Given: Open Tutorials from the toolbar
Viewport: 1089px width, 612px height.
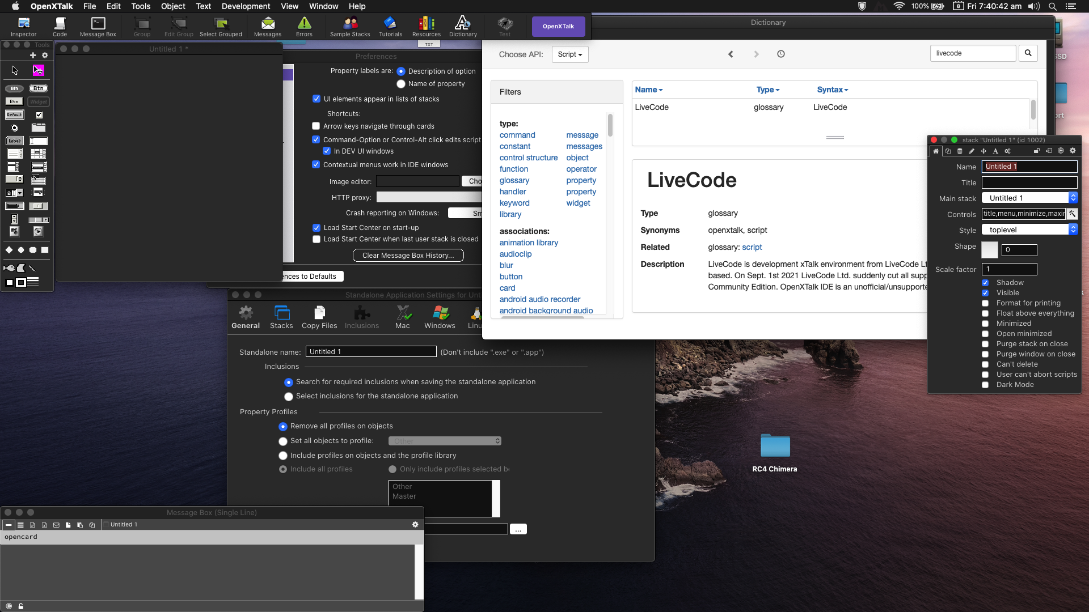Looking at the screenshot, I should pos(390,27).
